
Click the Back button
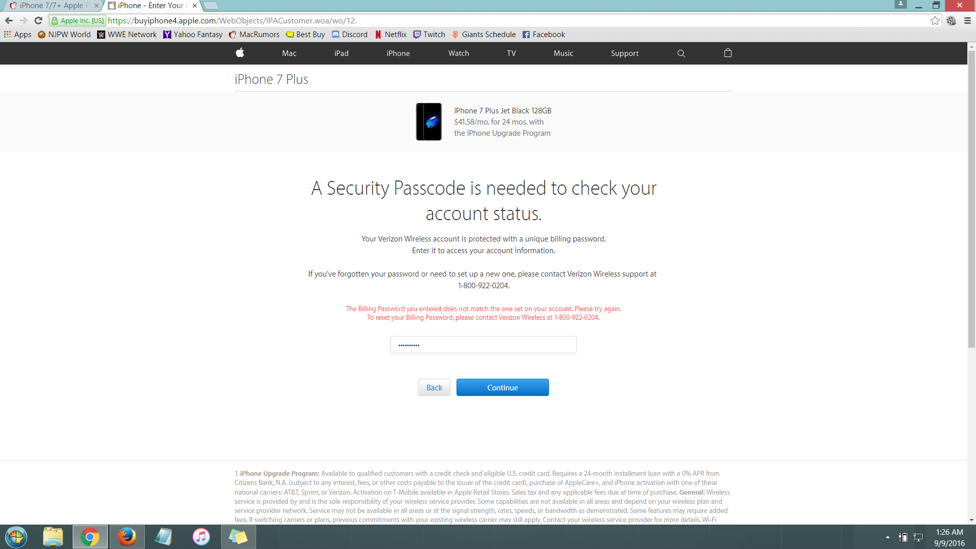[x=434, y=387]
